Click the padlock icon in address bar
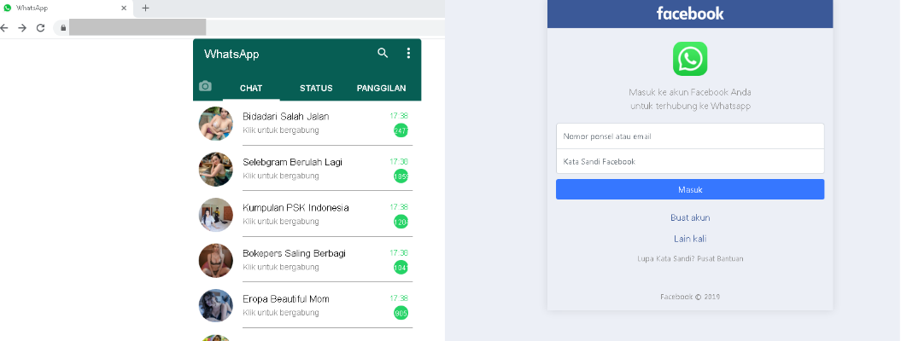901x341 pixels. 62,27
